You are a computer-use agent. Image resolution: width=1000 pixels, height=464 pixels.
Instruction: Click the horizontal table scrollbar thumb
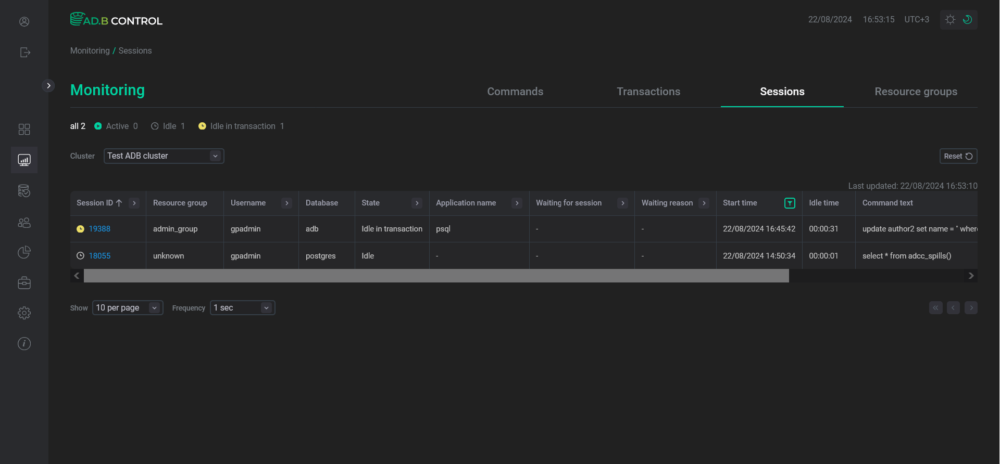tap(436, 276)
